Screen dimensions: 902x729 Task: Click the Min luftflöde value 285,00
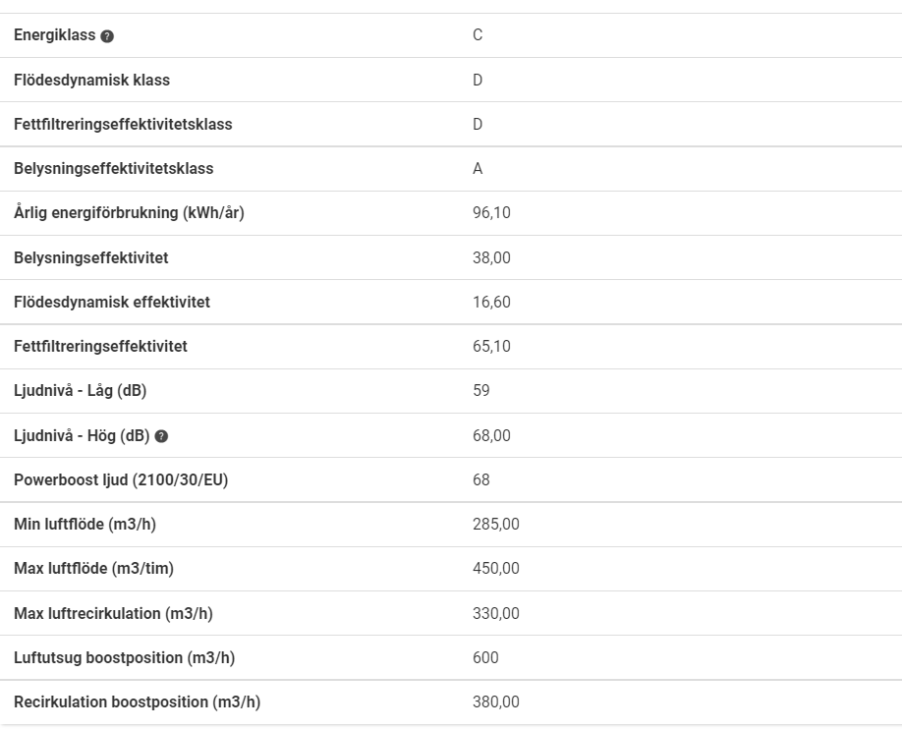pyautogui.click(x=496, y=525)
